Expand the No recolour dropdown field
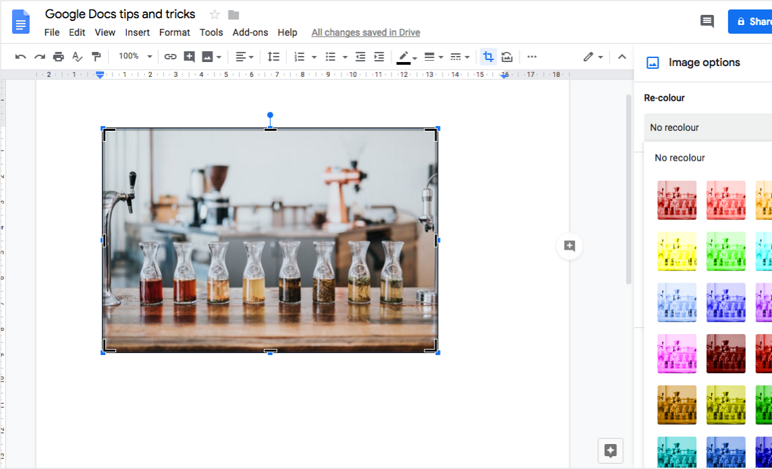Viewport: 772px width, 469px height. point(707,128)
